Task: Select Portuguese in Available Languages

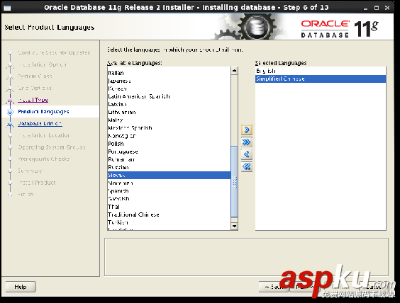Action: (169, 151)
